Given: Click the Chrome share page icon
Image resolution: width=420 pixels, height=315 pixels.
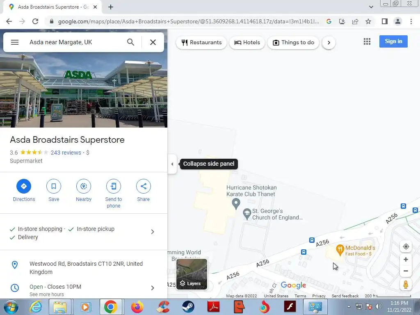Looking at the screenshot, I should (355, 21).
